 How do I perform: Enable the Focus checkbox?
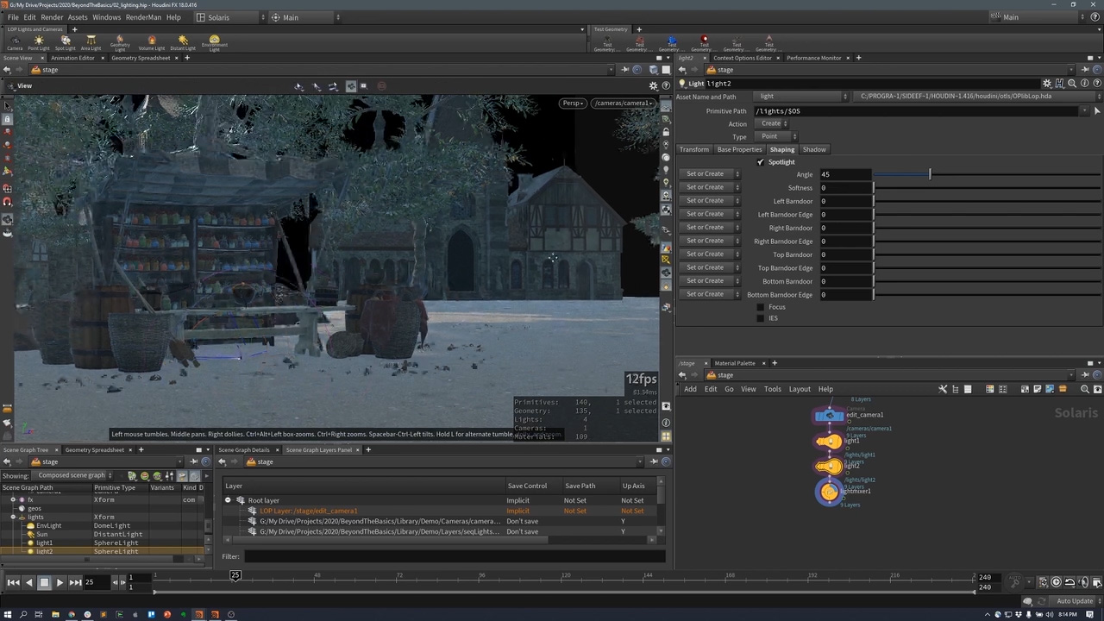[x=760, y=307]
